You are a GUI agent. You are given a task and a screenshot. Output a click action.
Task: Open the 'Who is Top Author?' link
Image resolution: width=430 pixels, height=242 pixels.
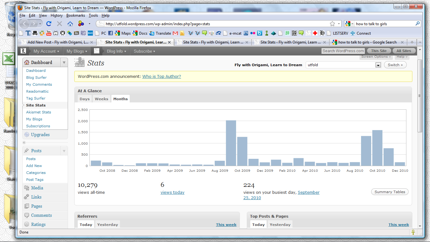click(161, 76)
